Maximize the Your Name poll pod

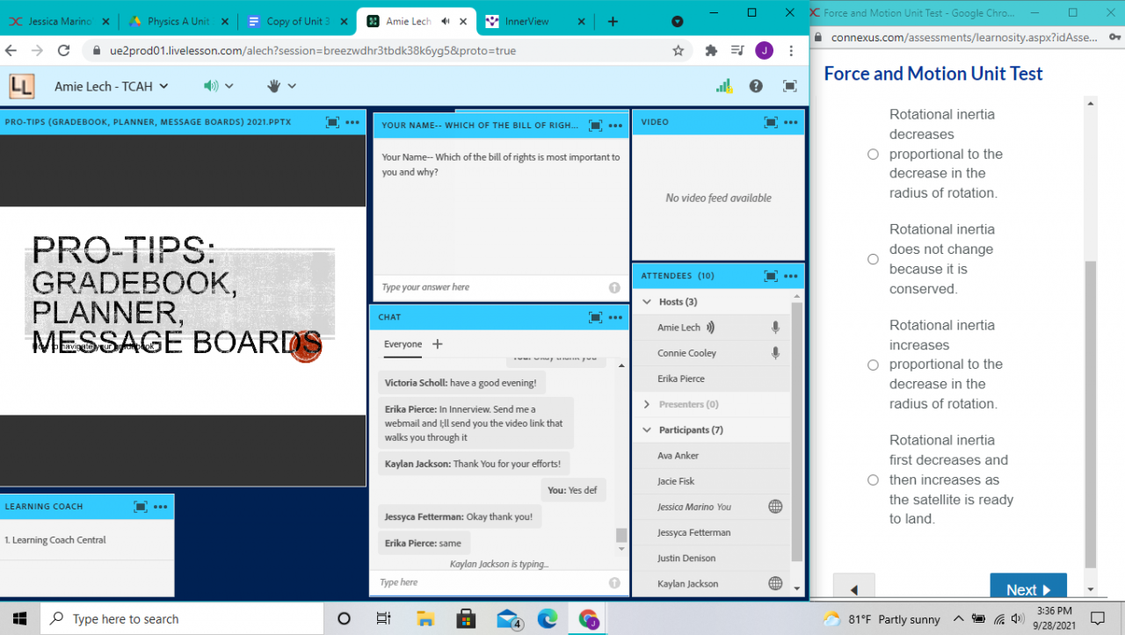[595, 126]
